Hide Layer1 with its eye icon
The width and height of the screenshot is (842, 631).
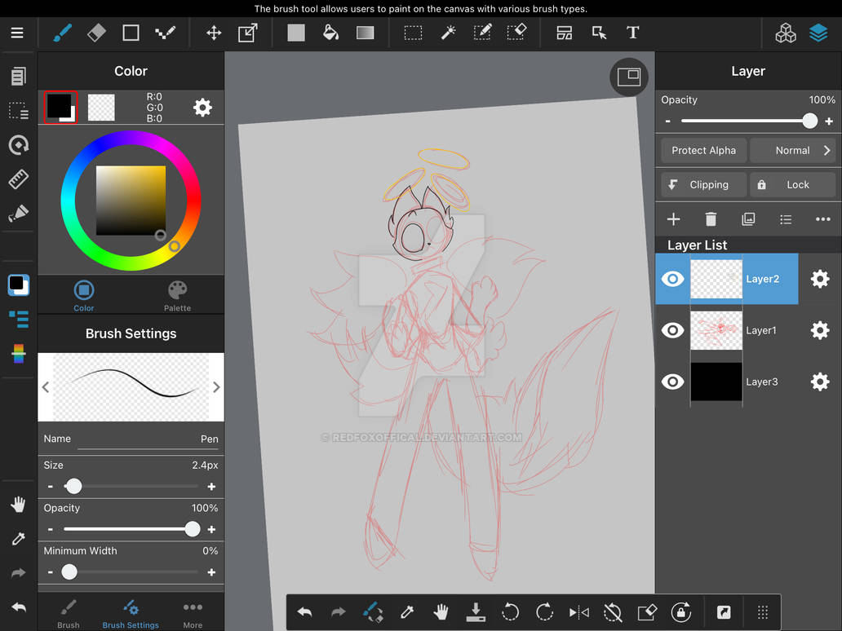coord(672,330)
